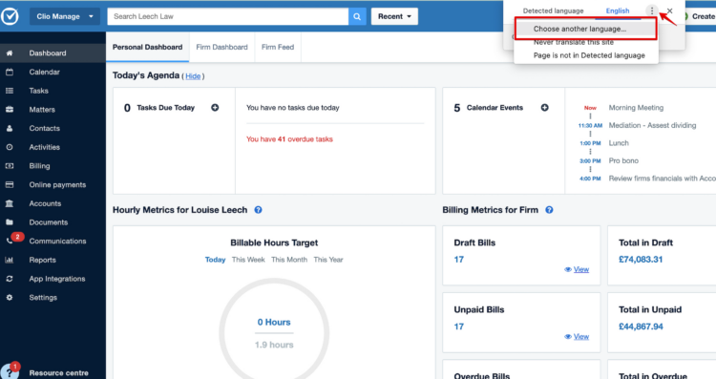Click the Unpaid Bills count 17
The height and width of the screenshot is (379, 716).
point(459,326)
